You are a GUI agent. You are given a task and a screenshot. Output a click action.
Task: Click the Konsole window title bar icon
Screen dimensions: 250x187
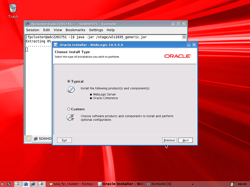tap(27, 24)
